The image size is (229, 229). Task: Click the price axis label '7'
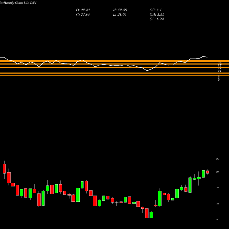[217, 220]
